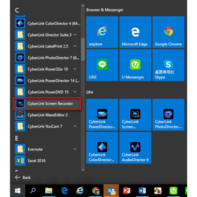Open Internet Explorer from taskbar

point(80,191)
